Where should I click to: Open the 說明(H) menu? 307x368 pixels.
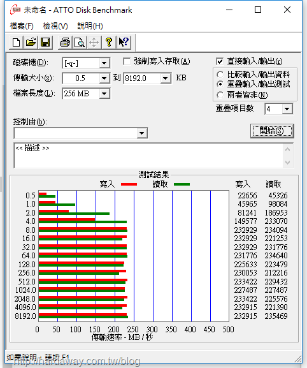coord(90,26)
